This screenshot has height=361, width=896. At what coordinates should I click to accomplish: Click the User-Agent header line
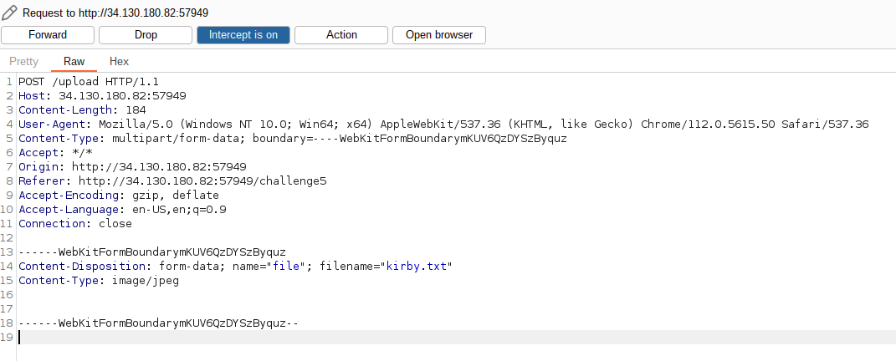pyautogui.click(x=335, y=125)
